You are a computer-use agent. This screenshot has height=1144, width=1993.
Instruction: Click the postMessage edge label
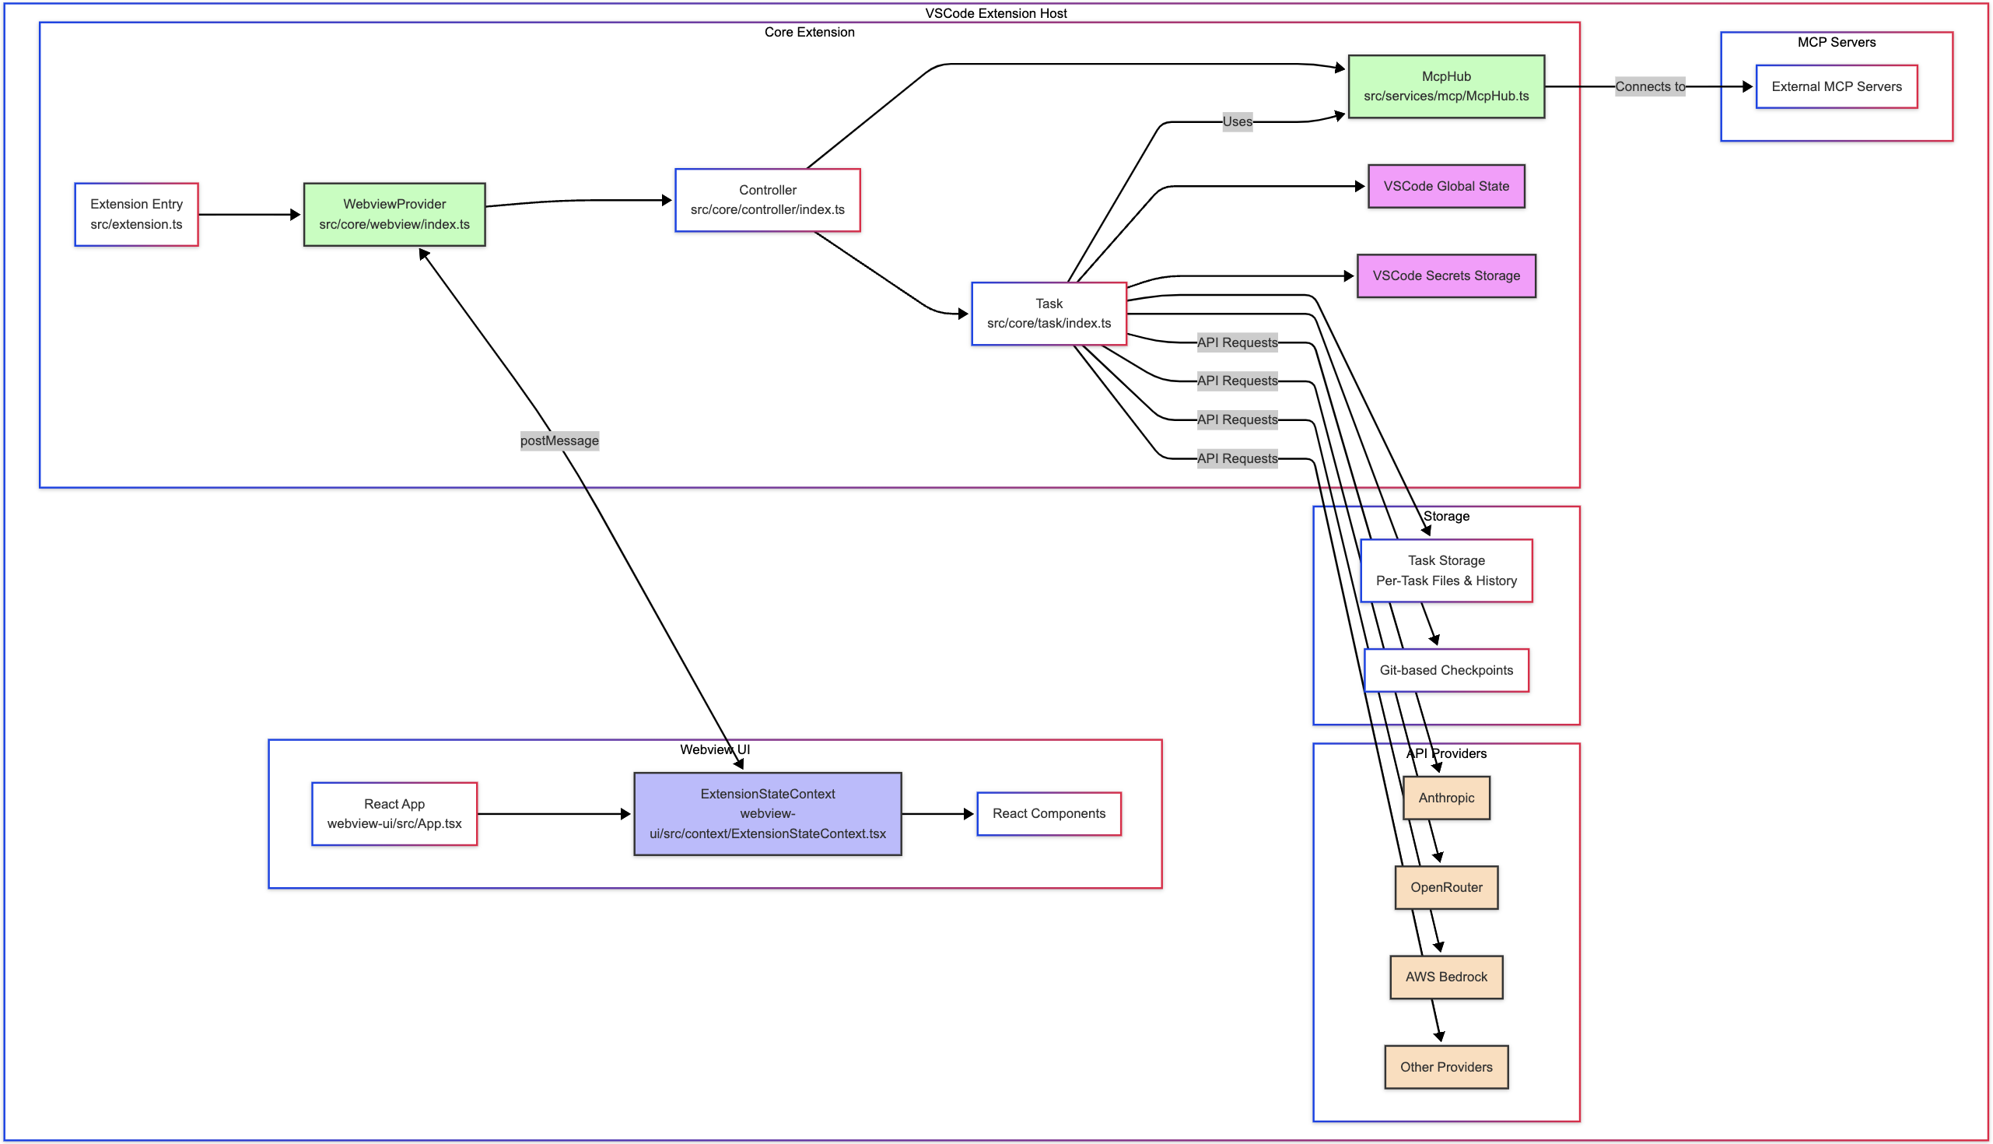(x=559, y=440)
